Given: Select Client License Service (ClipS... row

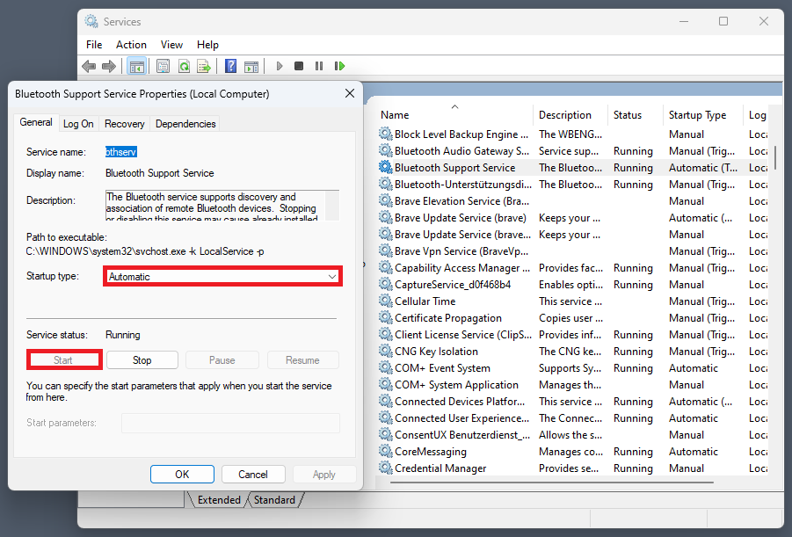Looking at the screenshot, I should (573, 335).
